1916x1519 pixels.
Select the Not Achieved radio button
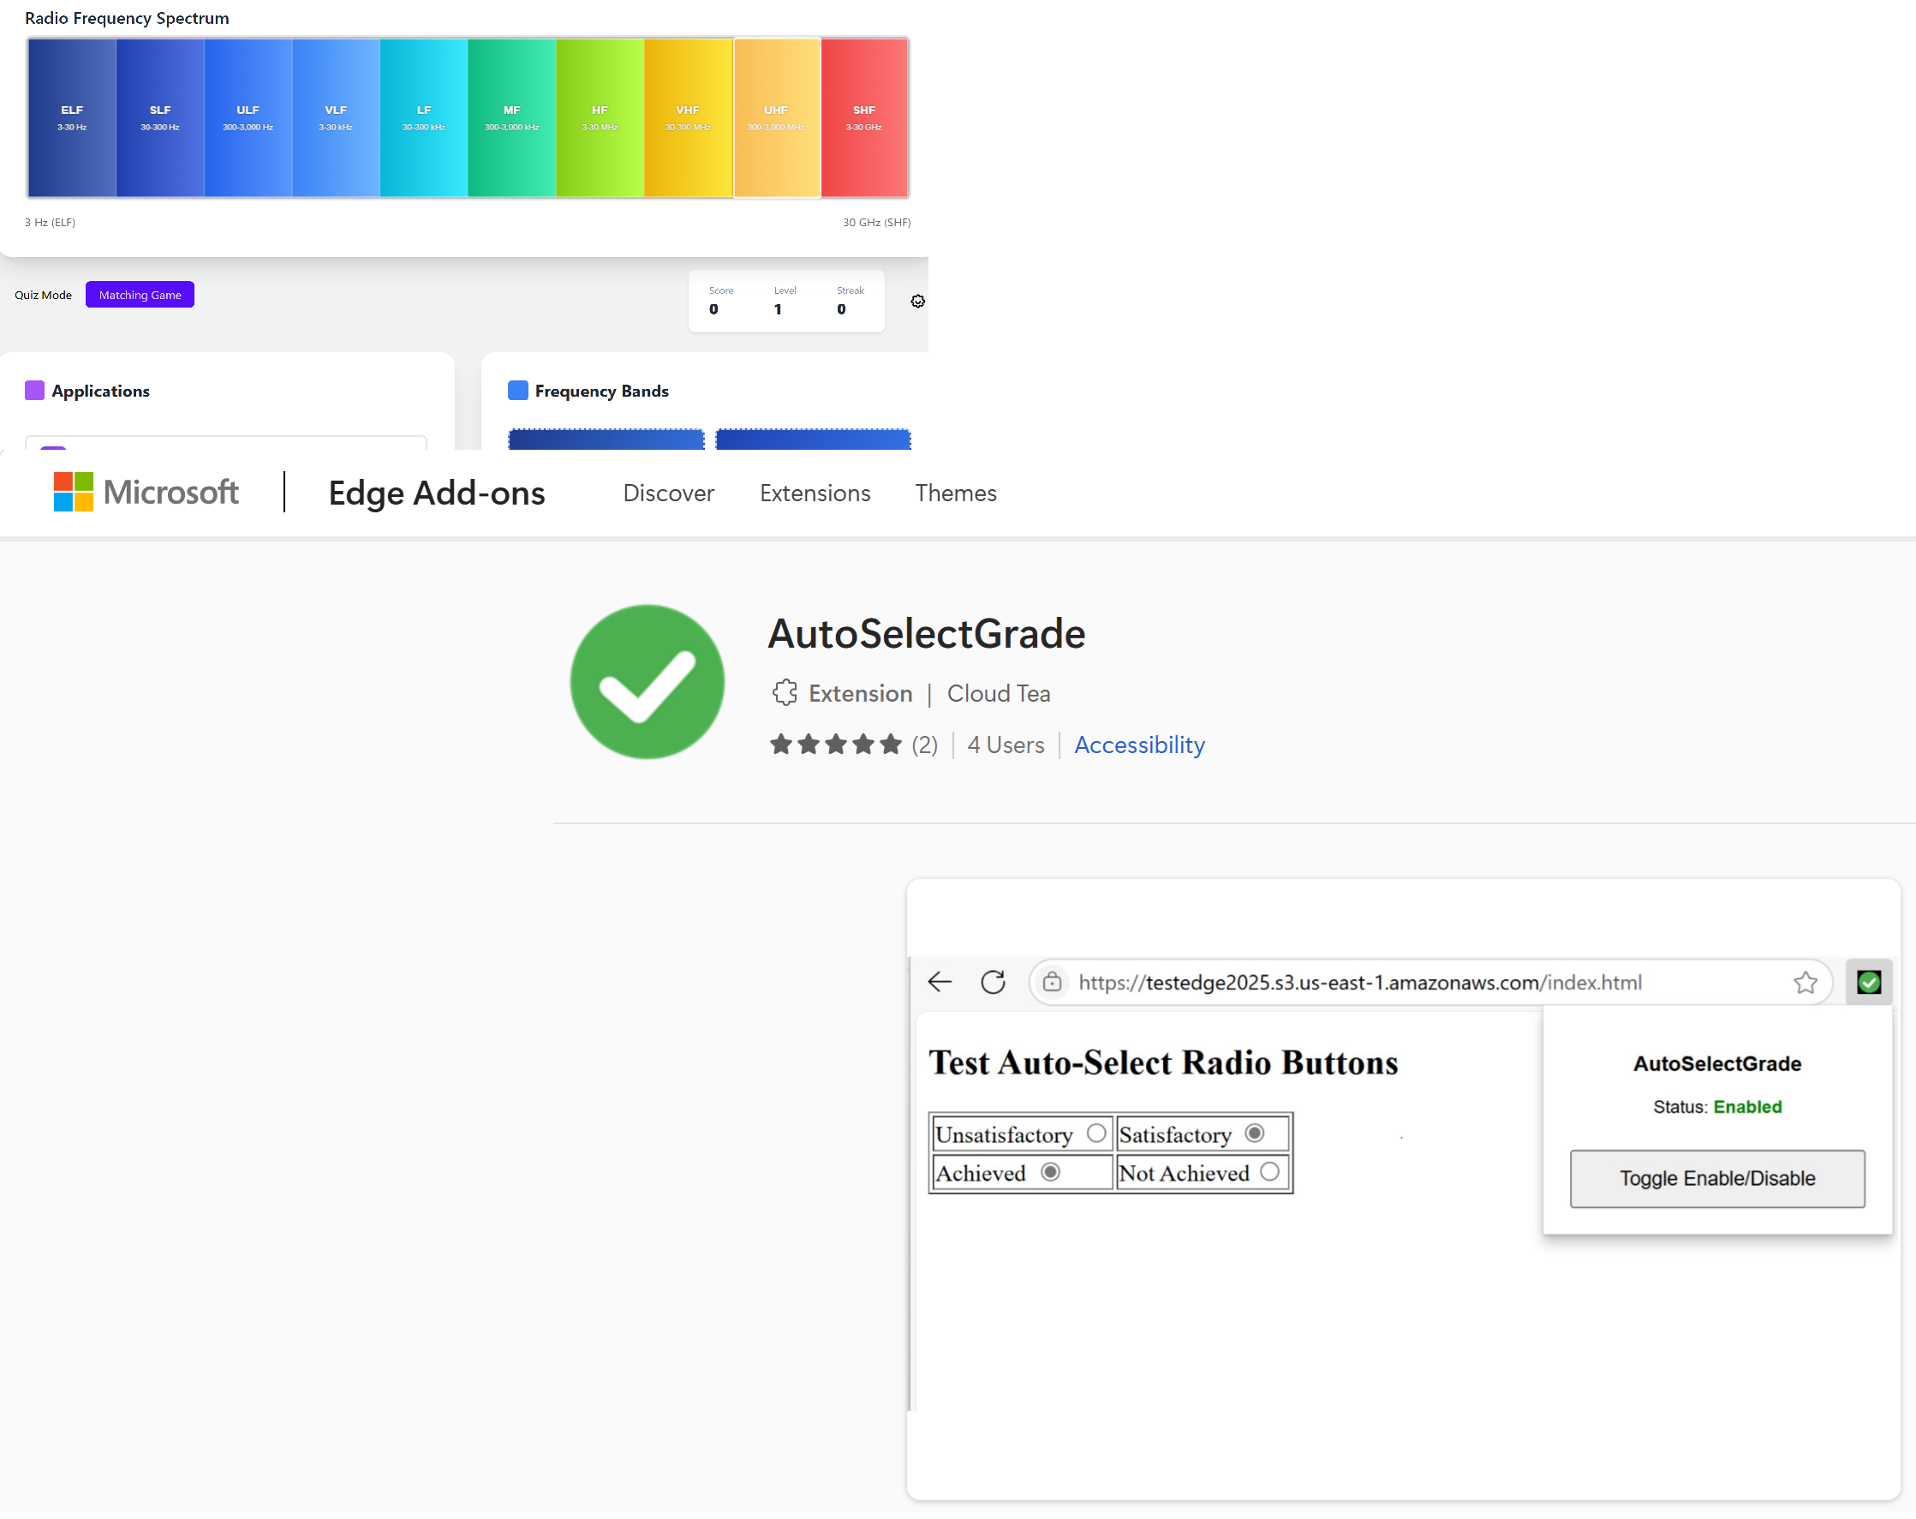click(x=1270, y=1171)
